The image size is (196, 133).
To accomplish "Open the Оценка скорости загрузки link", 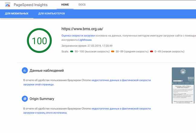I will (78, 36).
